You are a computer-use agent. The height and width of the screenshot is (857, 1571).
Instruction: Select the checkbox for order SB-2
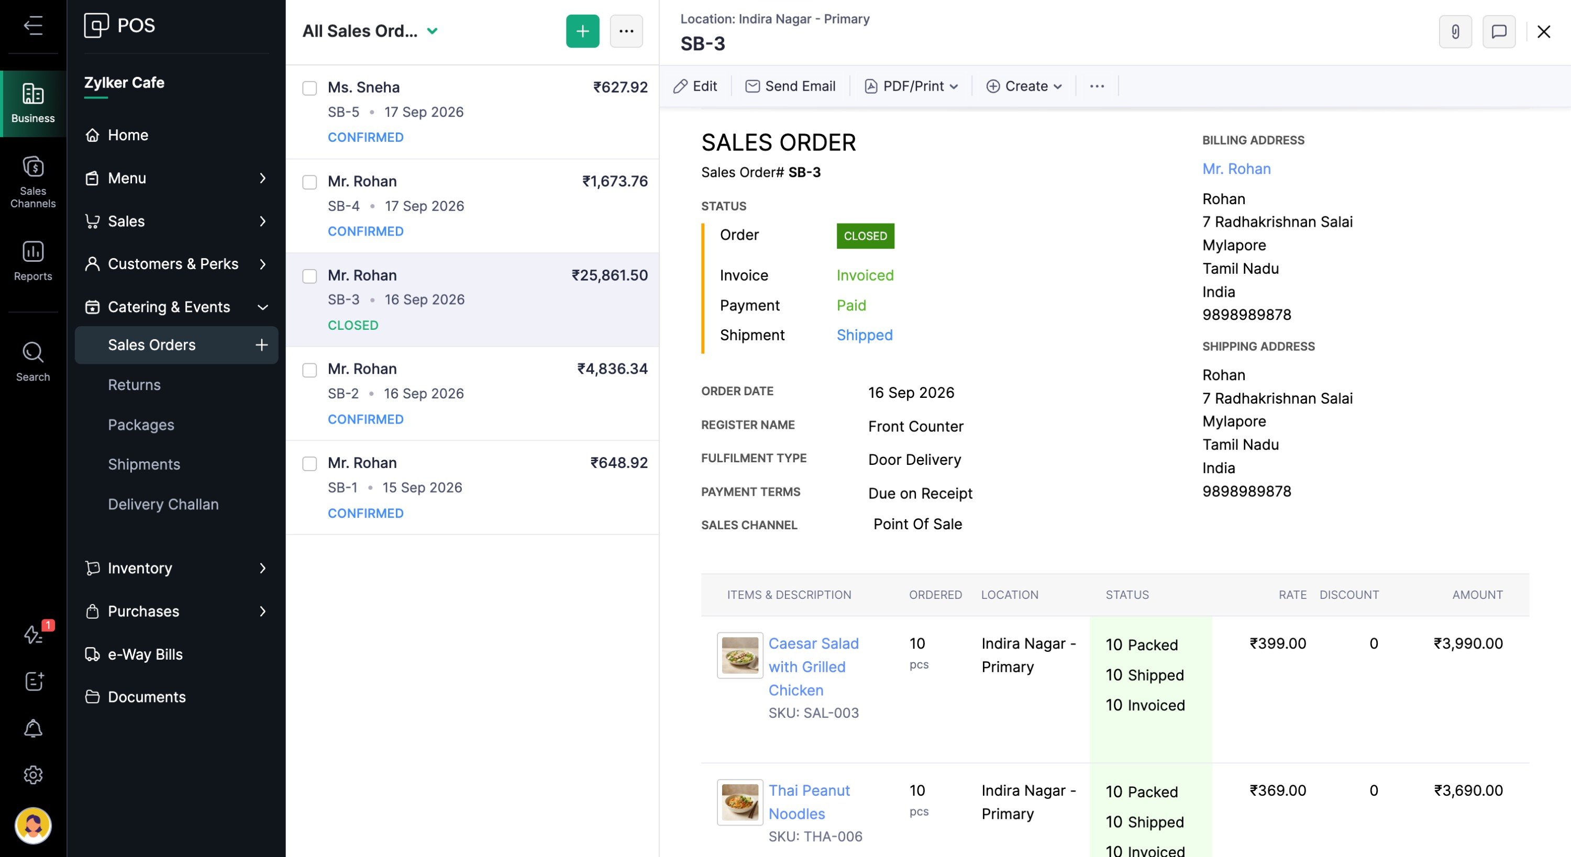(310, 370)
